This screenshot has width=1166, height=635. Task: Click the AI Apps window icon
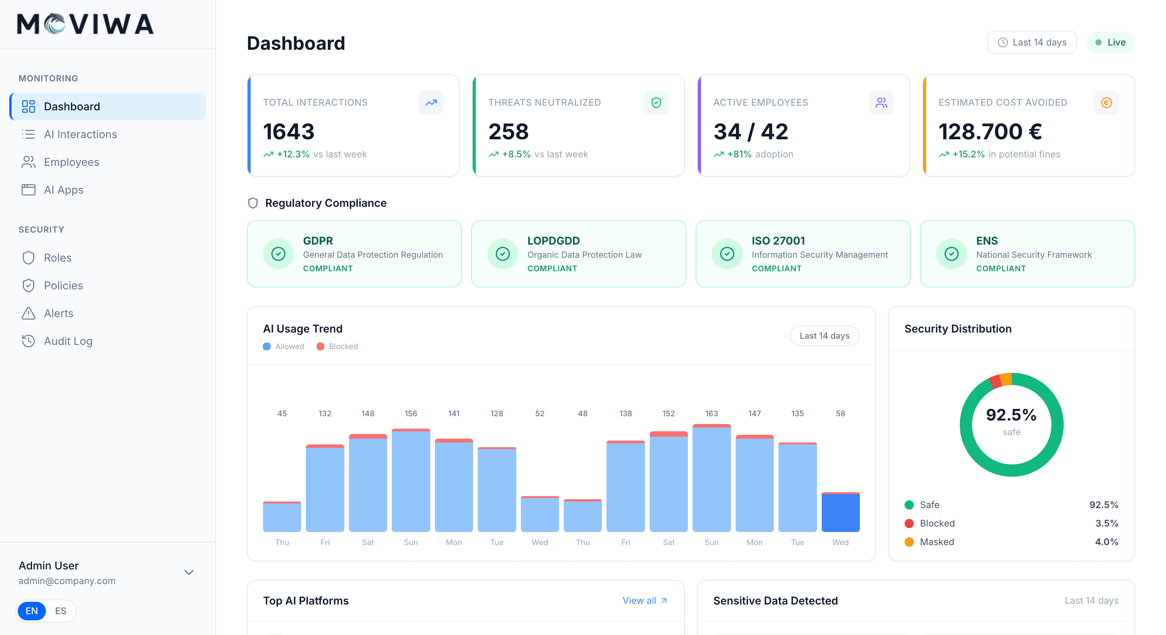tap(29, 190)
